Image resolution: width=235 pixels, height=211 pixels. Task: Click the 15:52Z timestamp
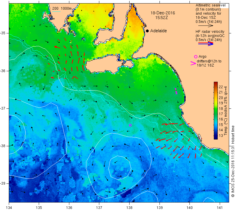click(x=161, y=18)
